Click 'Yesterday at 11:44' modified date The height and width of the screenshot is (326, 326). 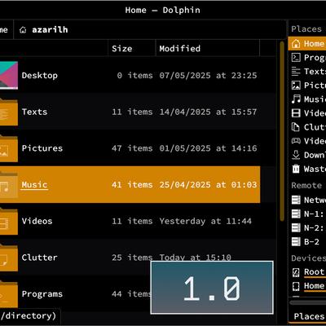(205, 221)
